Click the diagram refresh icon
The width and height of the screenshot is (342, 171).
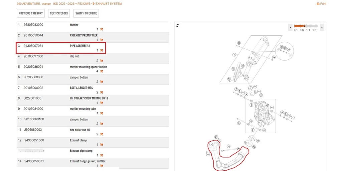tap(178, 25)
